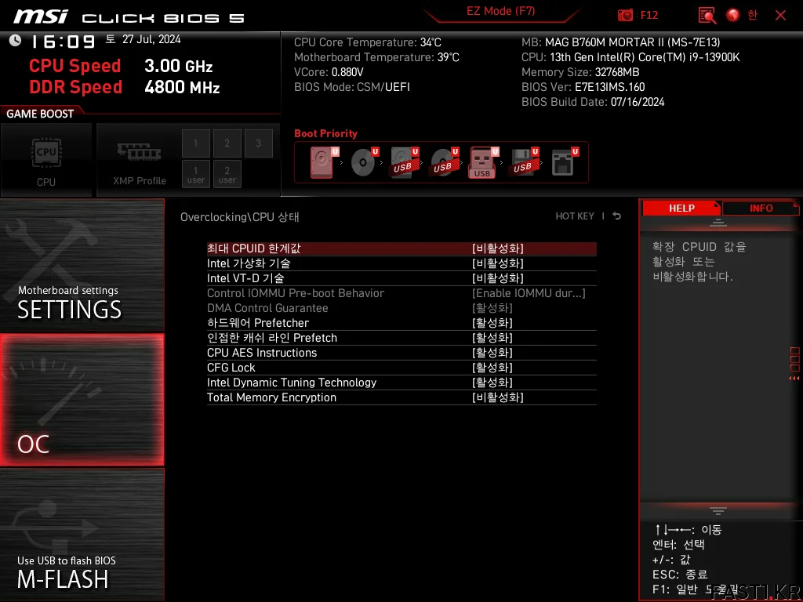Screen dimensions: 803x602
Task: Open the HOT KEY list
Action: (575, 216)
